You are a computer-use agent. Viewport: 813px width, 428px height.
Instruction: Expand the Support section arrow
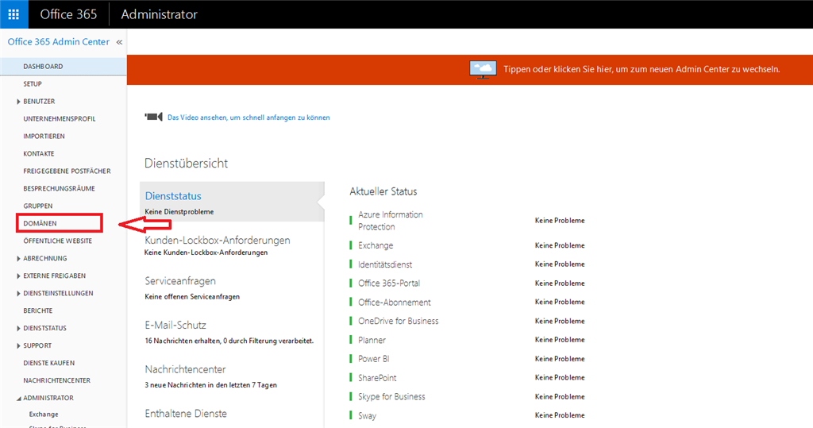point(19,346)
